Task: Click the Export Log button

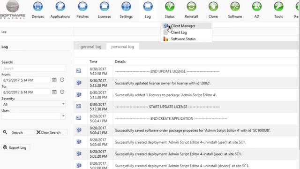Action: pos(16,147)
